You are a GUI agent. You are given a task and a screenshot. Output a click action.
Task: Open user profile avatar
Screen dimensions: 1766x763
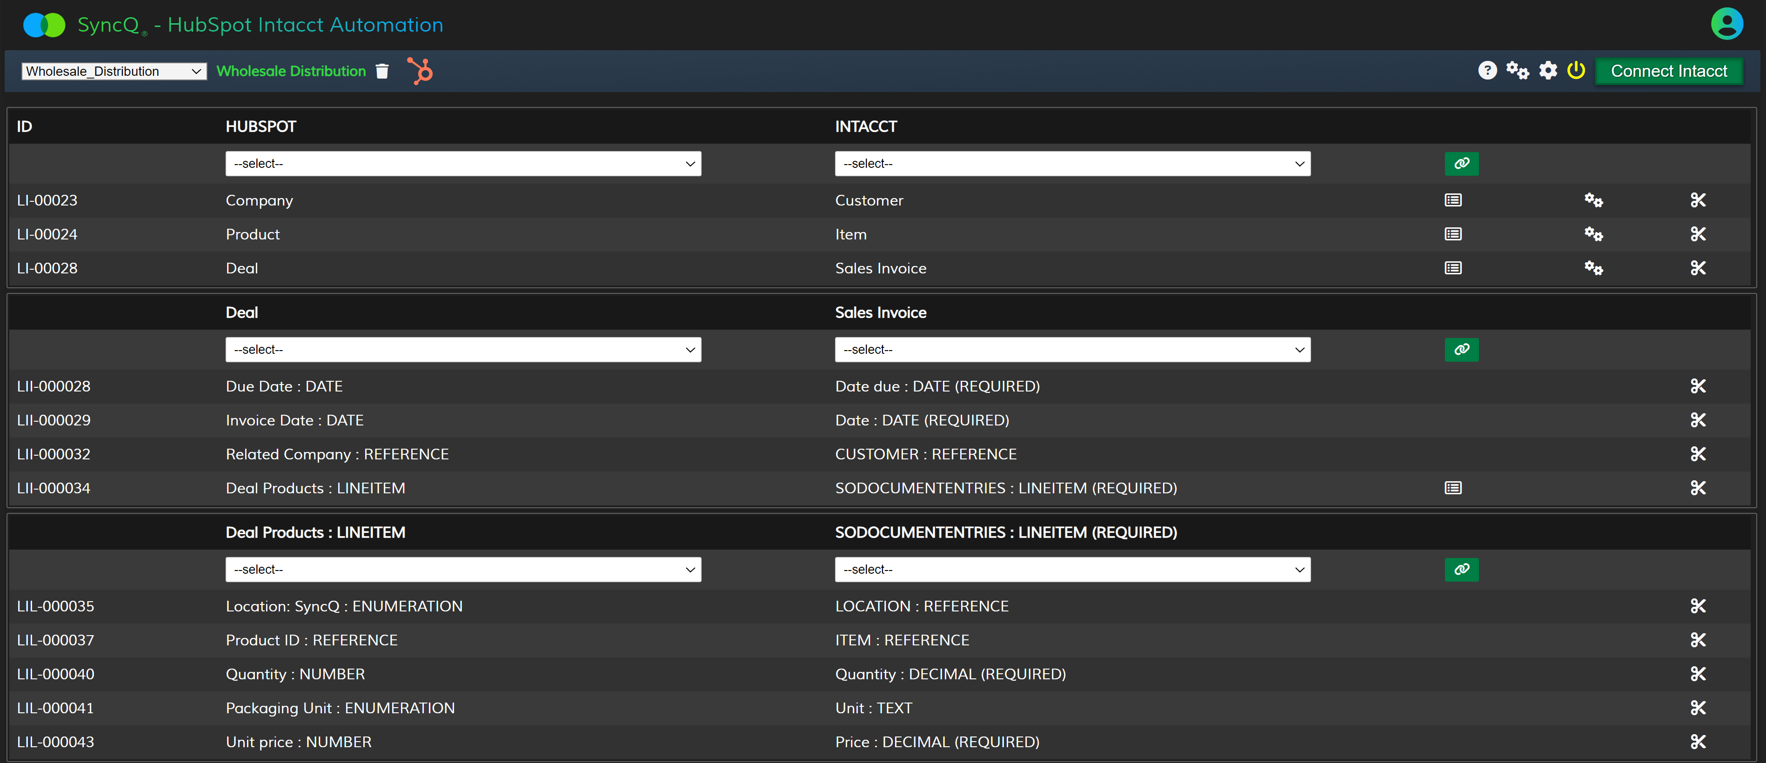pos(1726,25)
